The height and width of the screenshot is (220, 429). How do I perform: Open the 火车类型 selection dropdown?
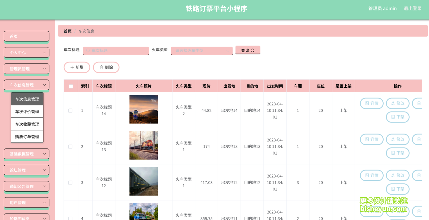pyautogui.click(x=201, y=50)
